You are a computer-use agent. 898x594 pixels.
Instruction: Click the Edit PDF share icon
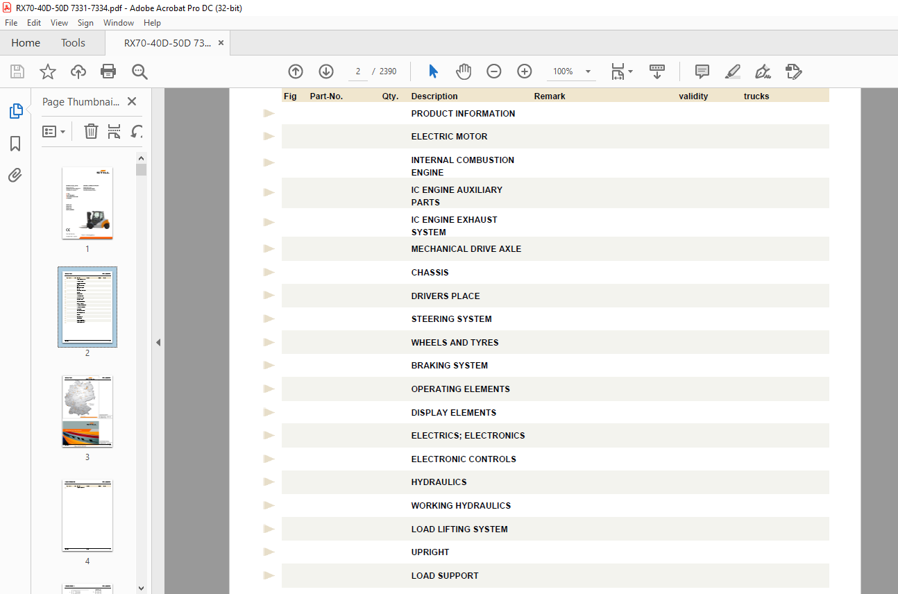[x=794, y=71]
